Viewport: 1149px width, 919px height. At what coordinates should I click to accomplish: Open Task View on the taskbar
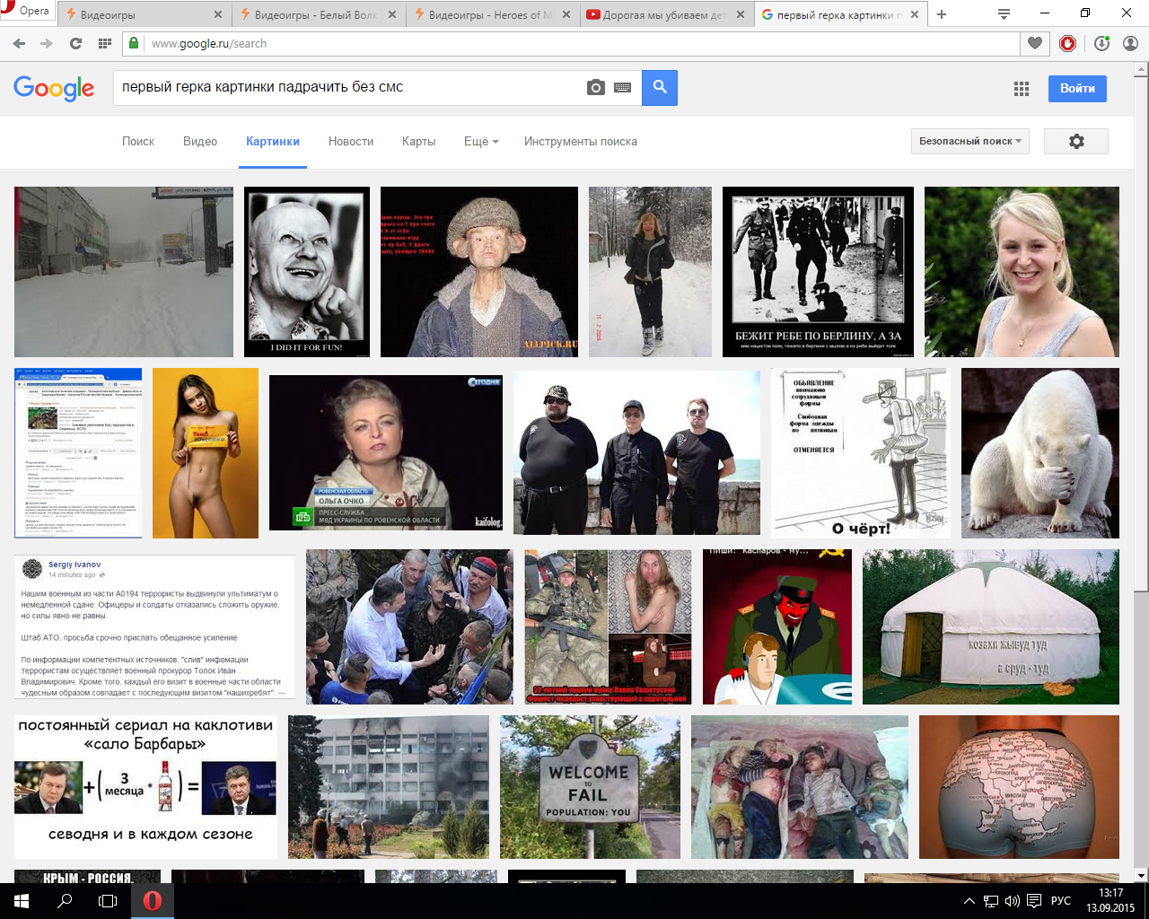[x=108, y=901]
